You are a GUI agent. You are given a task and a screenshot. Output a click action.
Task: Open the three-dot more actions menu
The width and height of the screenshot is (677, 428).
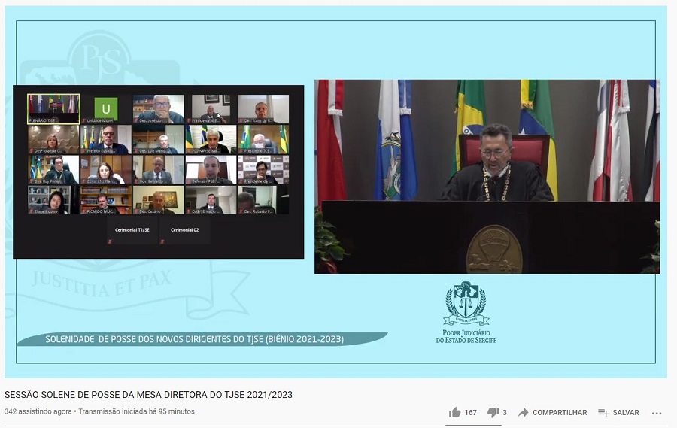(657, 413)
